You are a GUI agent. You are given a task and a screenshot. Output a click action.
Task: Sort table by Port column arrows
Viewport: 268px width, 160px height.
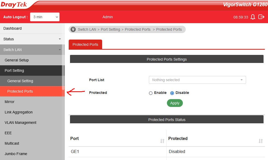[x=162, y=141]
